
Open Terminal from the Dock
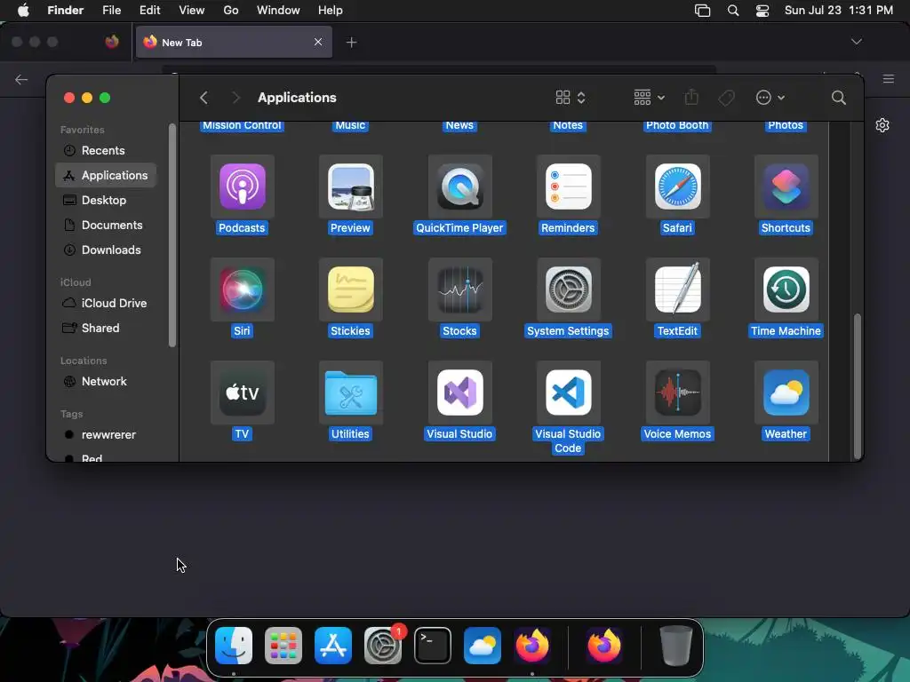[433, 645]
